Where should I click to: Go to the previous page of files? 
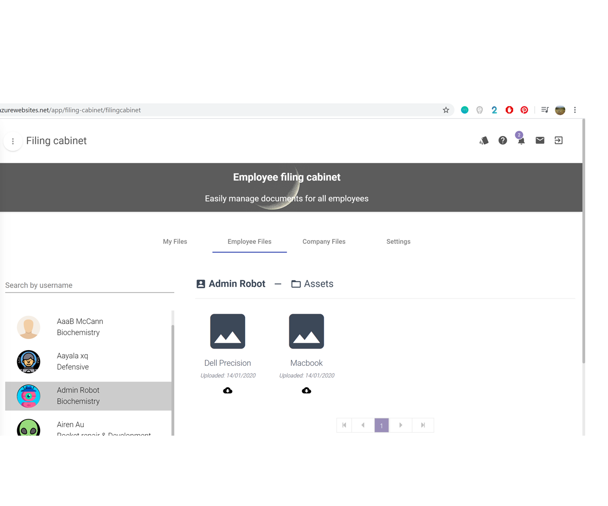click(363, 425)
